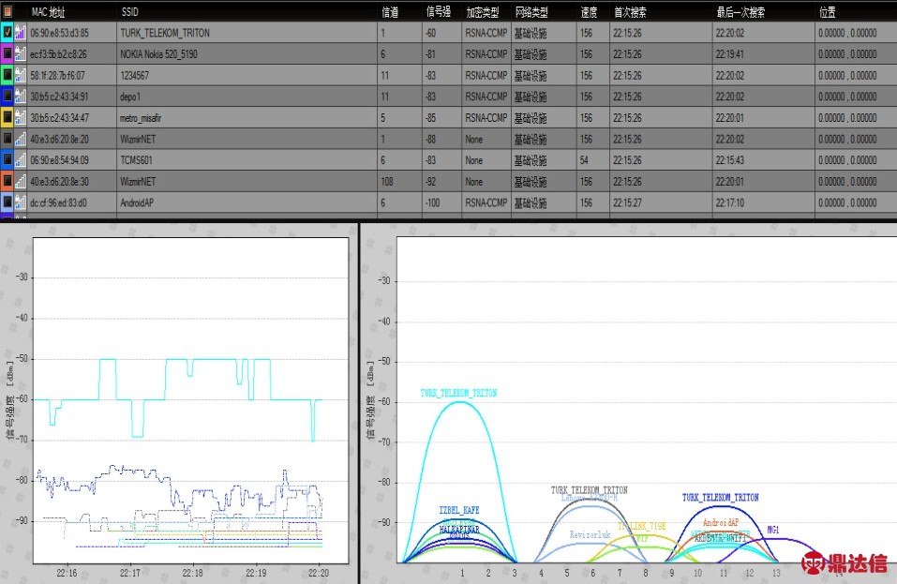897x584 pixels.
Task: Select the MAC address 58:1f:28:7b:f6:07
Action: pos(57,76)
